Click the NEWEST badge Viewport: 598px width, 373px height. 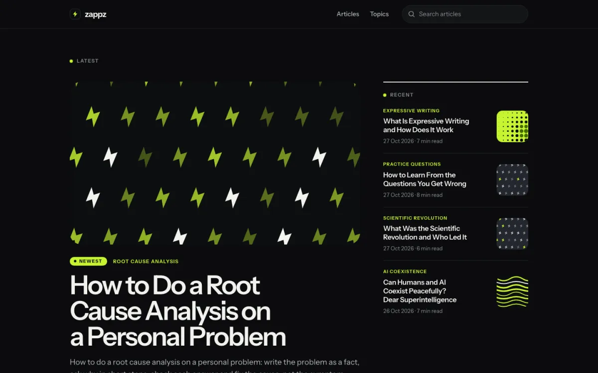pyautogui.click(x=88, y=261)
